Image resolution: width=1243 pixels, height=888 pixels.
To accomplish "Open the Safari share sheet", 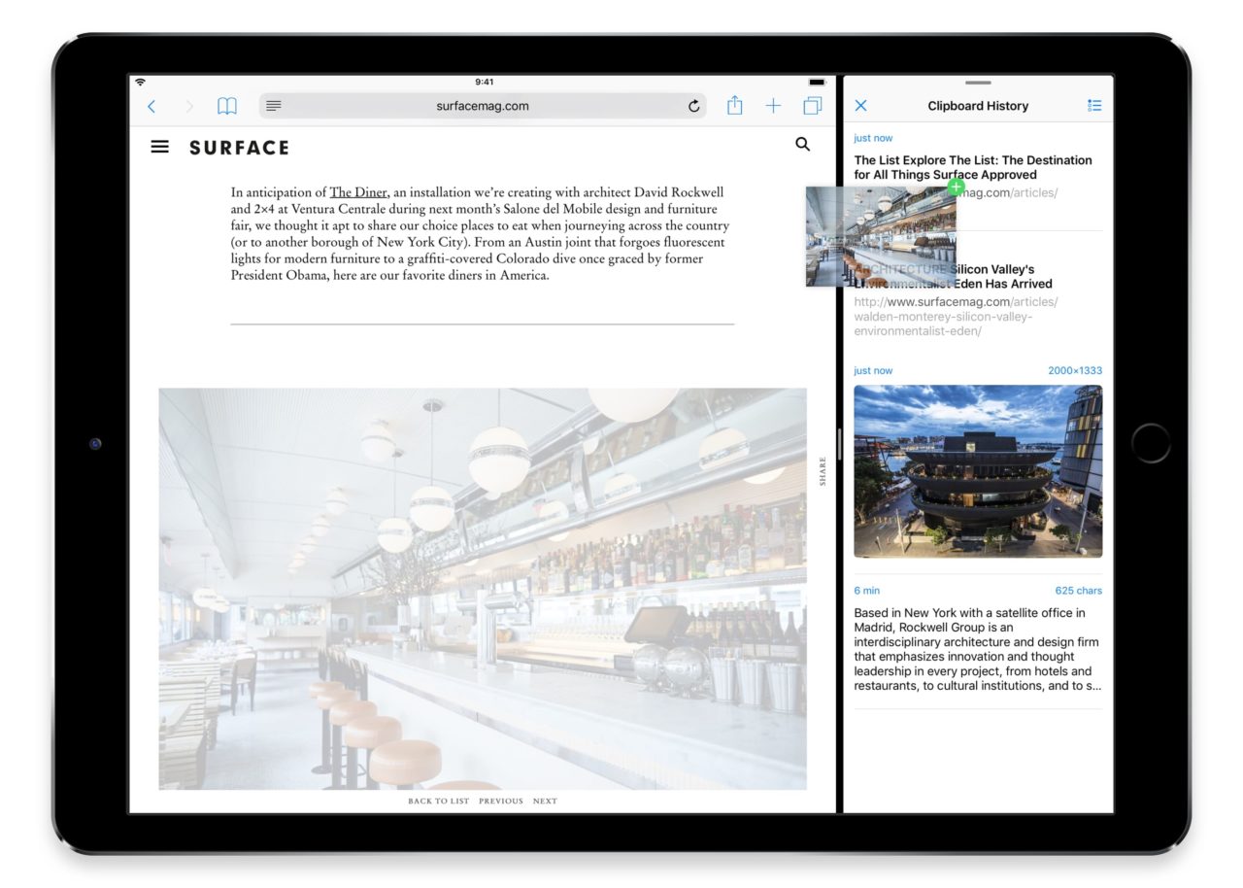I will coord(735,106).
